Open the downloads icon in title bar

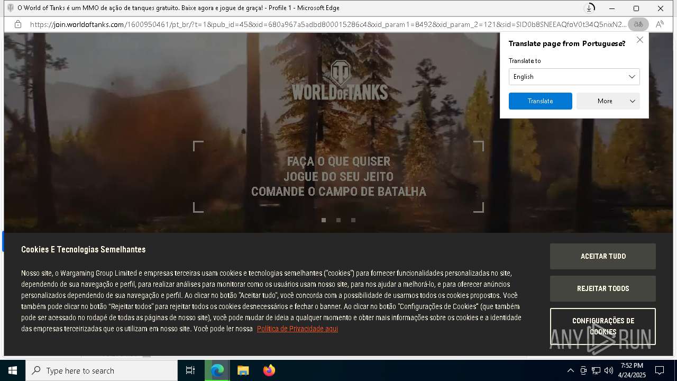click(589, 8)
